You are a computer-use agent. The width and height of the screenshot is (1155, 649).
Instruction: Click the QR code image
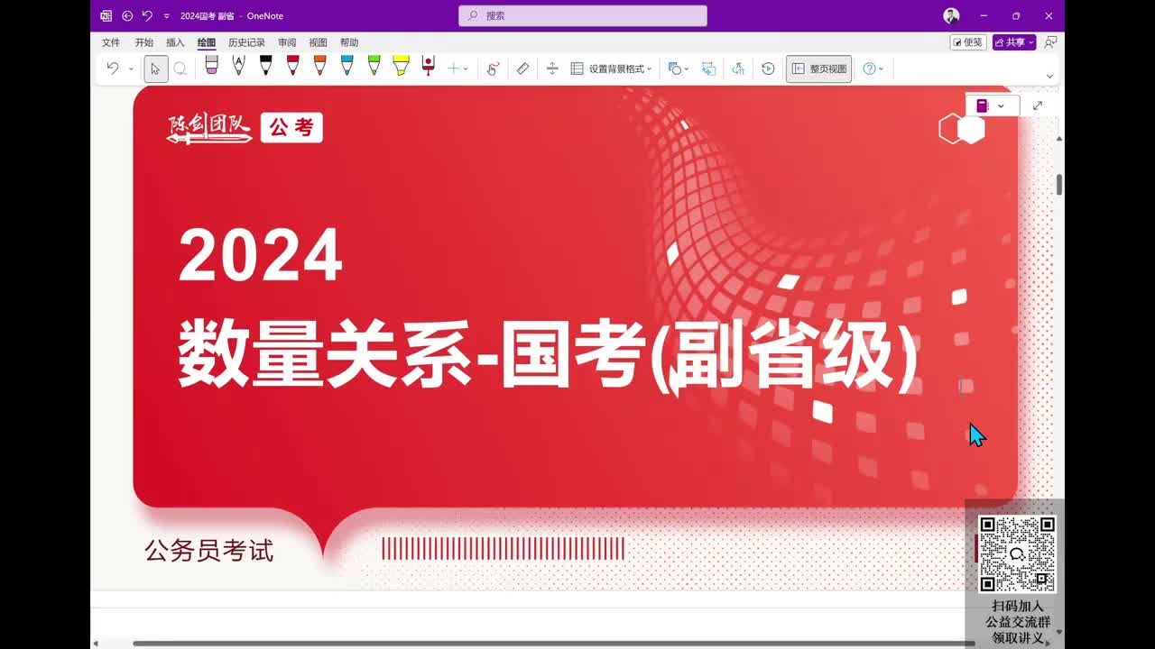1017,553
